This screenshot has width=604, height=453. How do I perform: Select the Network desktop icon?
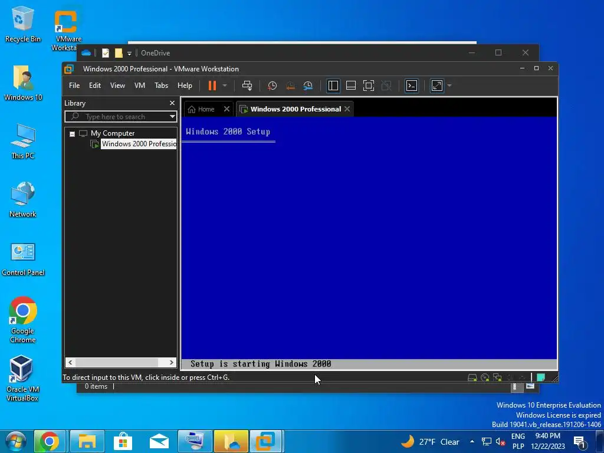pyautogui.click(x=23, y=200)
